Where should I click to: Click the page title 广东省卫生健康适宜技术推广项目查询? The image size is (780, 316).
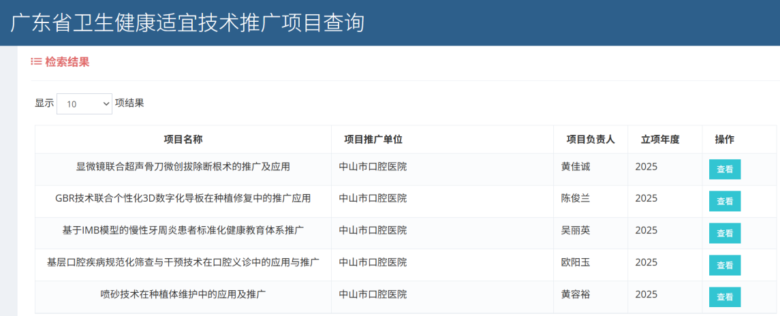[187, 22]
